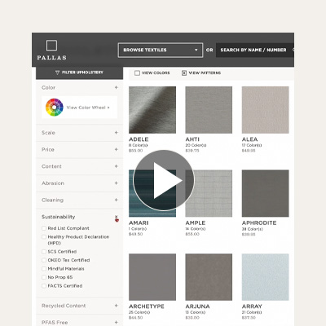This screenshot has height=326, width=326.
Task: Open the Browse Textiles dropdown
Action: click(161, 50)
